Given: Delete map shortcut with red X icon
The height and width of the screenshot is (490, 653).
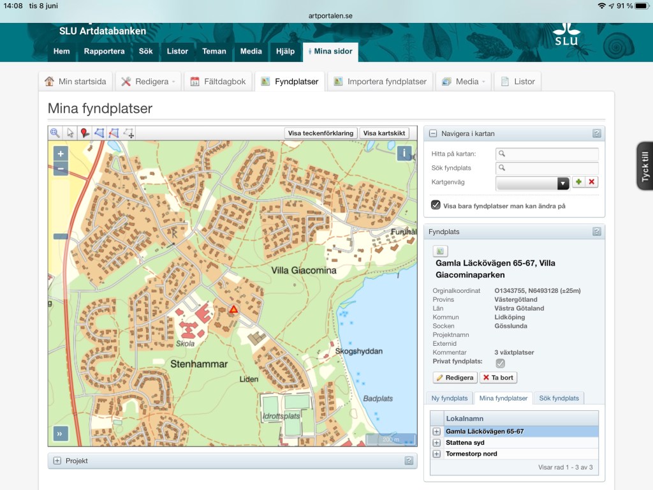Looking at the screenshot, I should 592,182.
